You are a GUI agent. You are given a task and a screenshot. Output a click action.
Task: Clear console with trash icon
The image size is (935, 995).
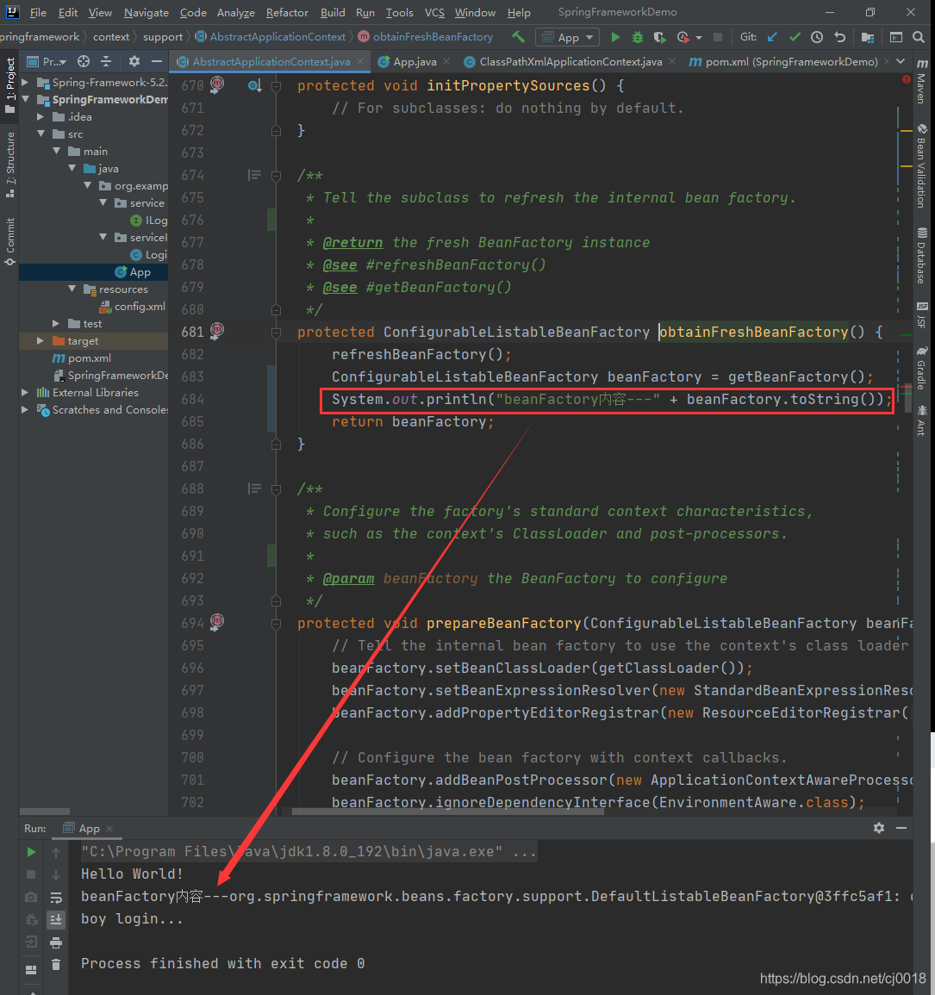[56, 965]
